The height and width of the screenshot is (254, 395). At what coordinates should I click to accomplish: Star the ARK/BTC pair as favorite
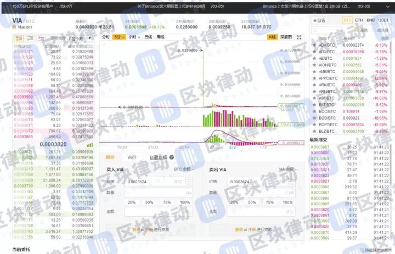[314, 84]
